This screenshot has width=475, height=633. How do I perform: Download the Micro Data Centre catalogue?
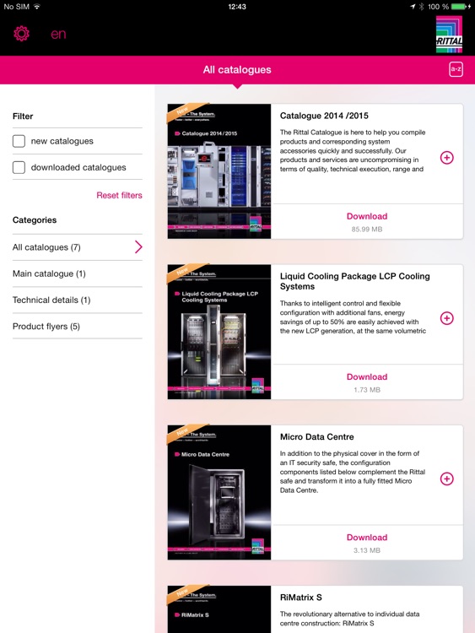click(367, 538)
